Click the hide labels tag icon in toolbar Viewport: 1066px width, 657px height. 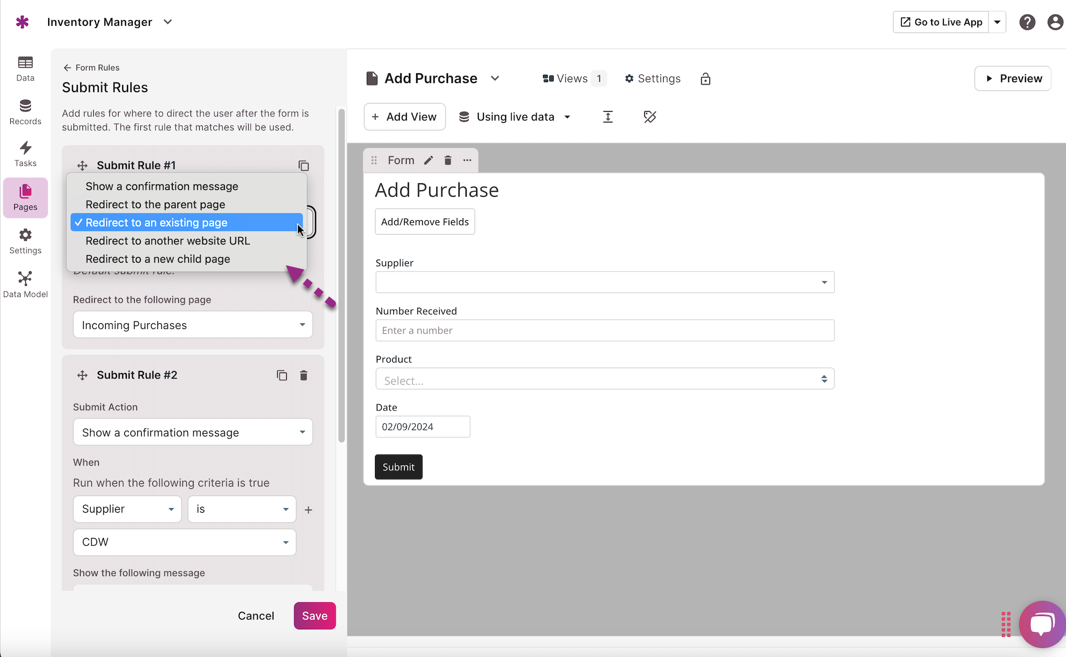pyautogui.click(x=650, y=117)
